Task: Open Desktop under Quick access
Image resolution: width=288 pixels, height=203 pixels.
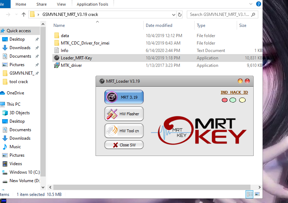Action: (x=17, y=39)
